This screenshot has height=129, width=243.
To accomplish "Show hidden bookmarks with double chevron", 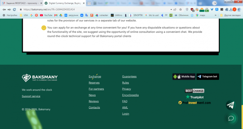I will [215, 15].
